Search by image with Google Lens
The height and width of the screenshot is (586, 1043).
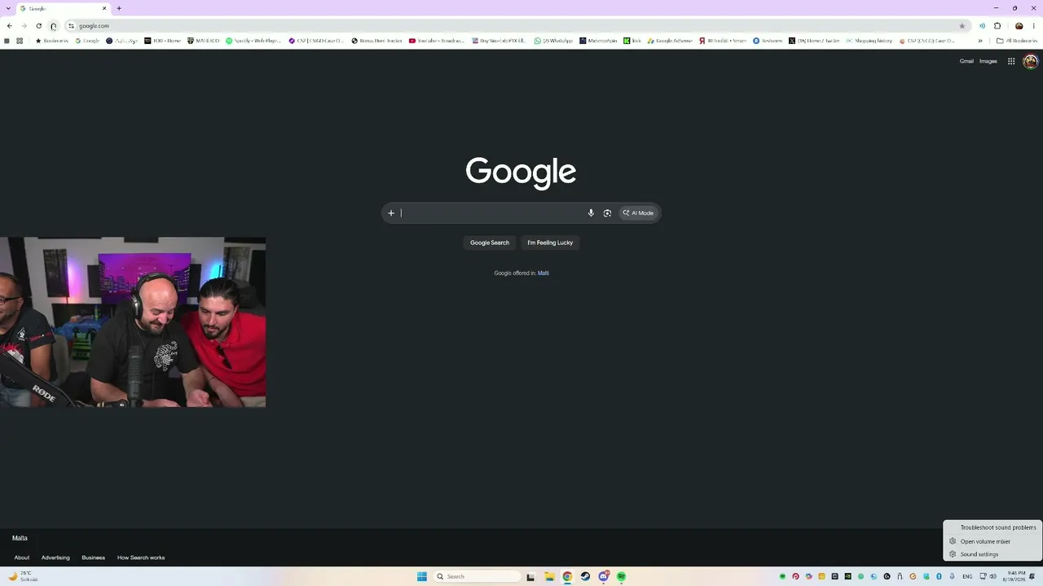tap(607, 213)
